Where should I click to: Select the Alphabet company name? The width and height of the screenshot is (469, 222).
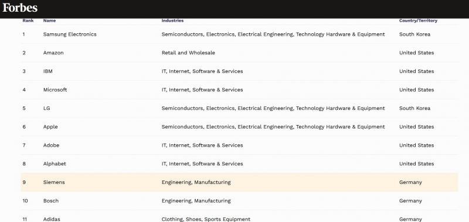pyautogui.click(x=55, y=164)
